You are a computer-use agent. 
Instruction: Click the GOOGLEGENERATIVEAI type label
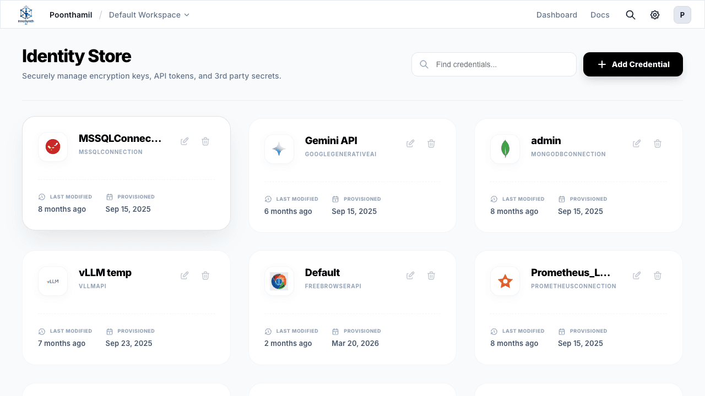point(341,155)
